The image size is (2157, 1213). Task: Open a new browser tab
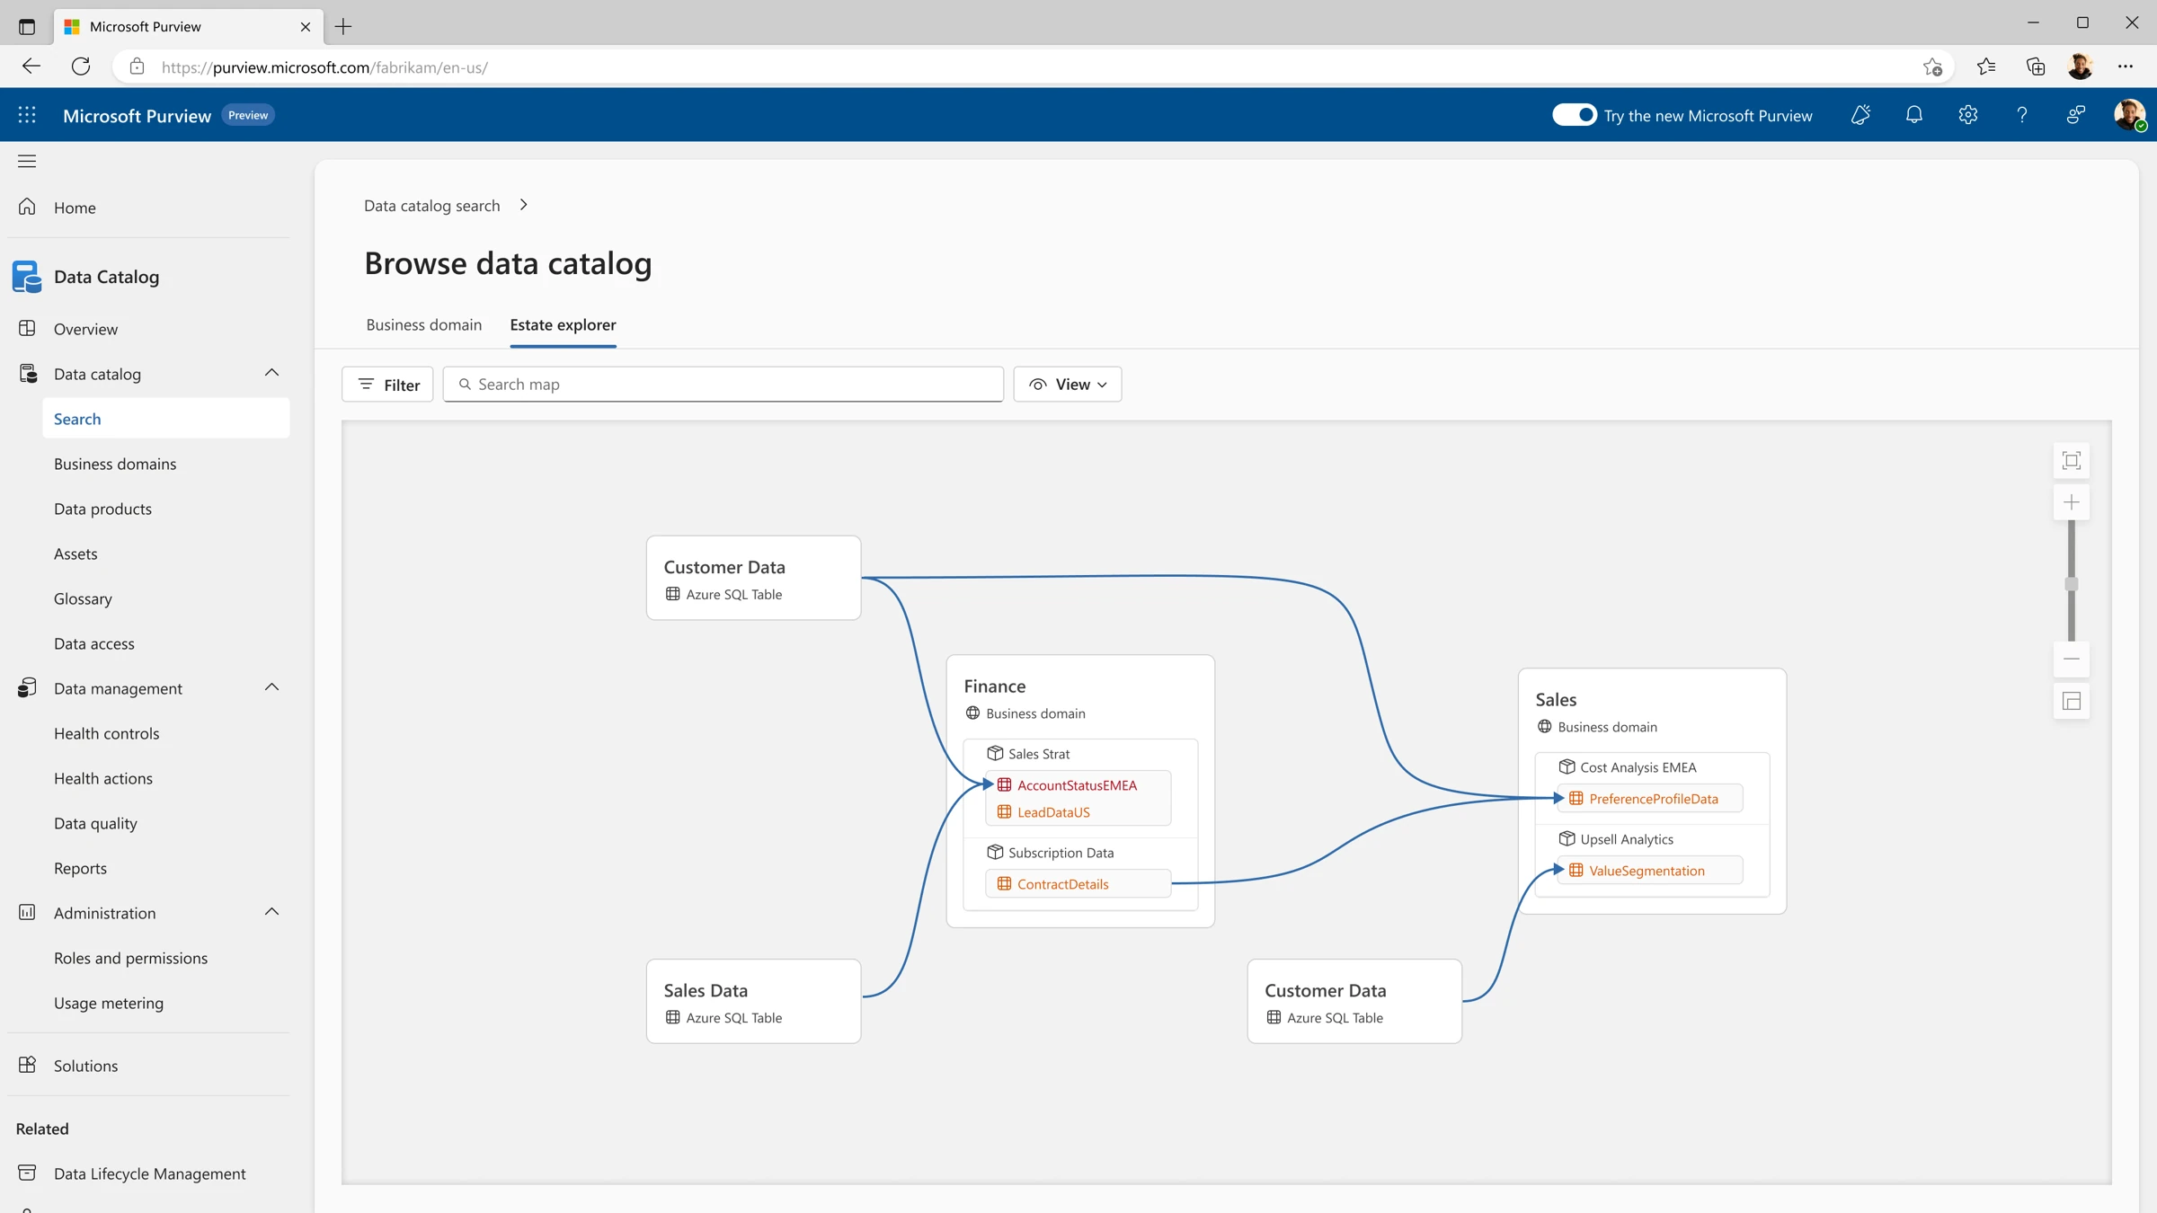click(x=343, y=27)
